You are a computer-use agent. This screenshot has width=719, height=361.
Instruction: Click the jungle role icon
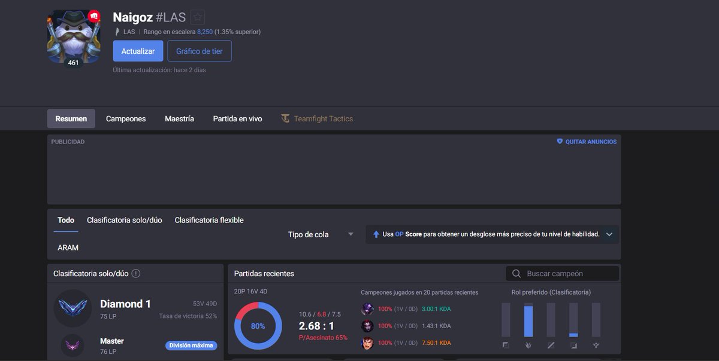(528, 345)
